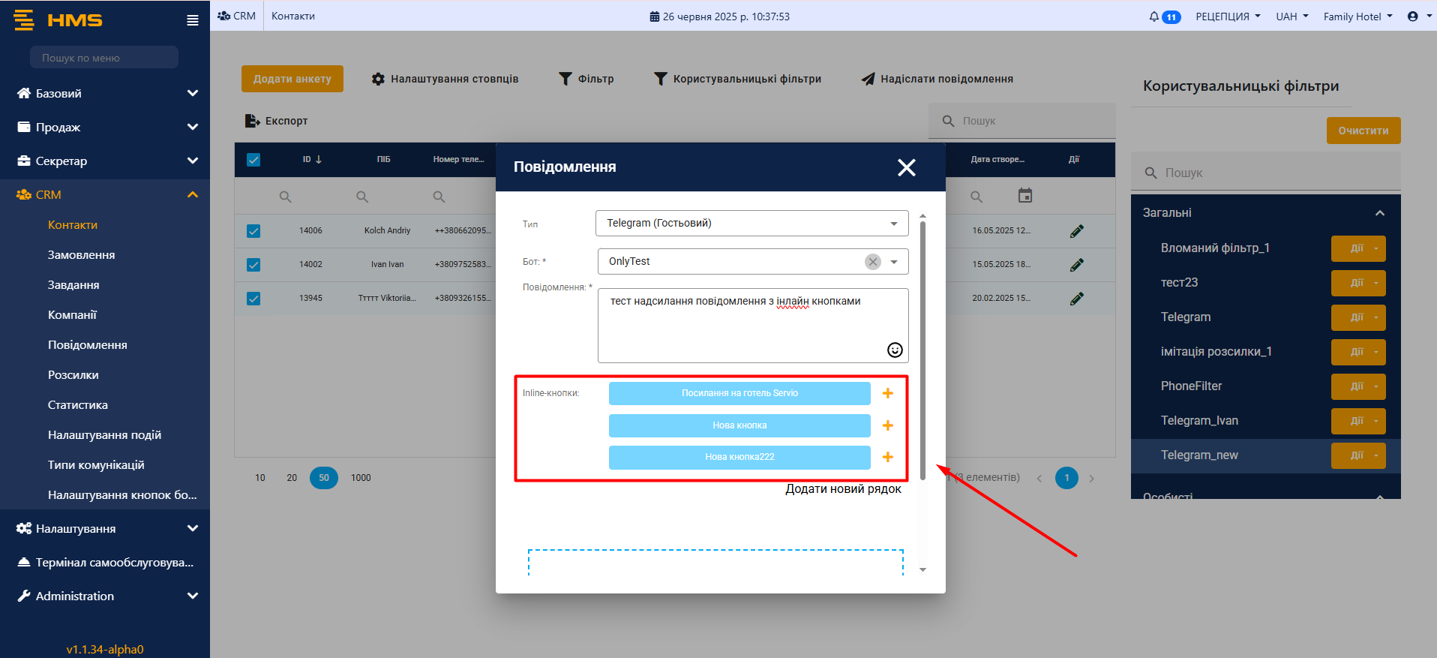Viewport: 1437px width, 658px height.
Task: Open Розсилки in CRM menu
Action: pos(73,375)
